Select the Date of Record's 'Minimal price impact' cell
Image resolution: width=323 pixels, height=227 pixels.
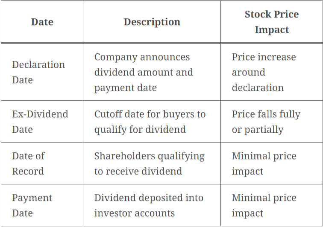[x=264, y=163]
